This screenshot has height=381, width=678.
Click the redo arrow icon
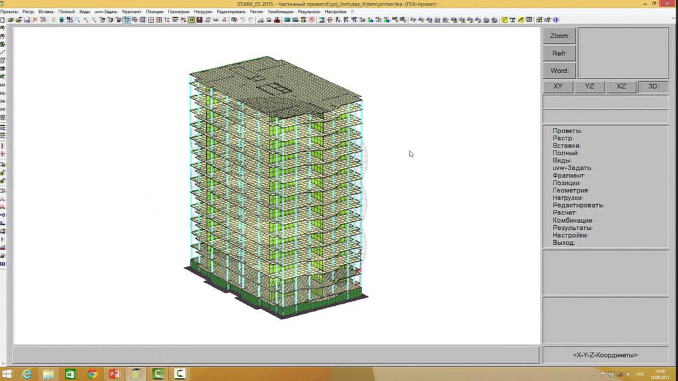(x=251, y=20)
